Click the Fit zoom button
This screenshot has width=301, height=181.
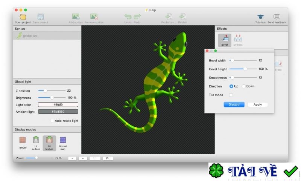point(108,158)
